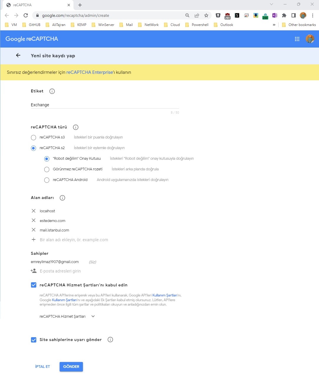Image resolution: width=319 pixels, height=380 pixels.
Task: Click the side panel icon in Chrome toolbar
Action: click(x=294, y=15)
